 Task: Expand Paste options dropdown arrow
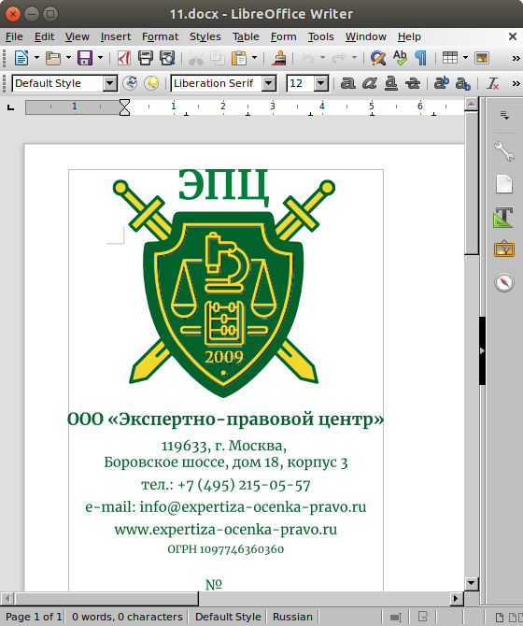(255, 58)
